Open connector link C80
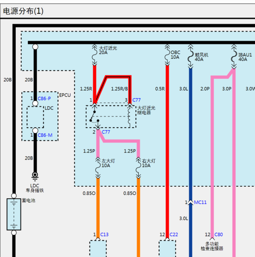 [219, 235]
